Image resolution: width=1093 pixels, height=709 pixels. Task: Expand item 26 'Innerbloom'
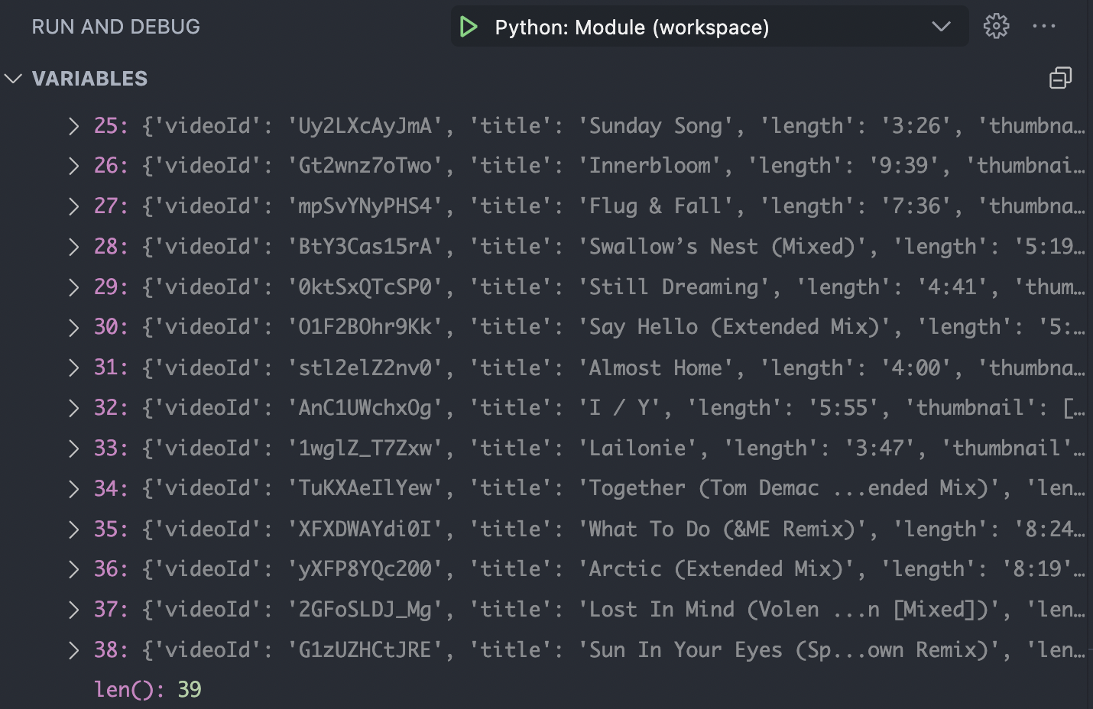[73, 166]
